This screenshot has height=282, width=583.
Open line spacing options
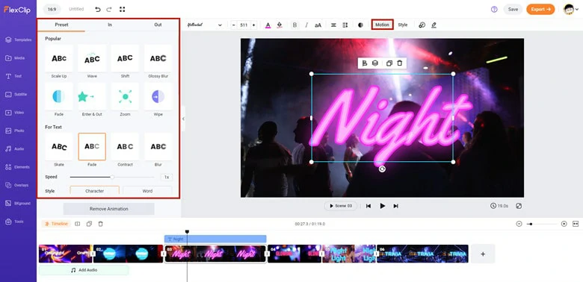345,25
